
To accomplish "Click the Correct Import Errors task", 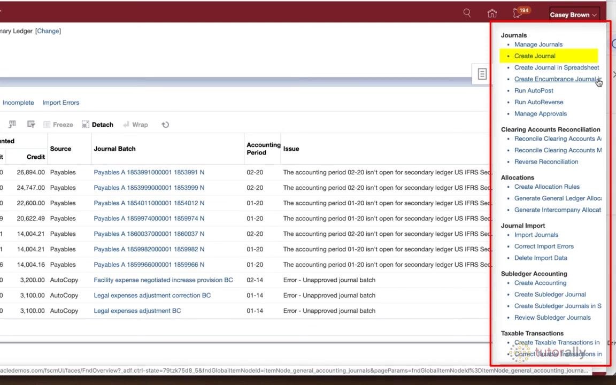I will (544, 247).
